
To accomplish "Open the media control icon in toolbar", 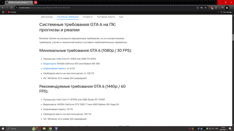I will point(222,8).
